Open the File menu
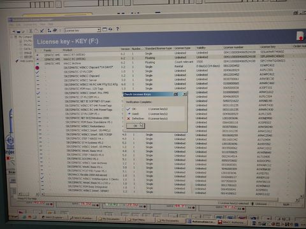The height and width of the screenshot is (229, 306). tap(11, 25)
